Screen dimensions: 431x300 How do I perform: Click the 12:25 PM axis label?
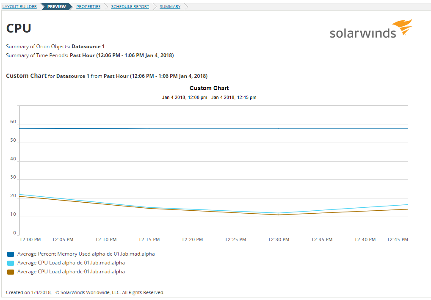(235, 239)
